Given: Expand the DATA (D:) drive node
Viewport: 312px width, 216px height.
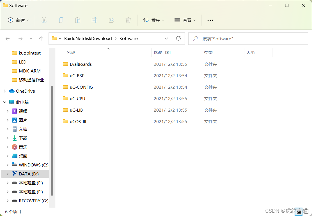Looking at the screenshot, I should [8, 174].
